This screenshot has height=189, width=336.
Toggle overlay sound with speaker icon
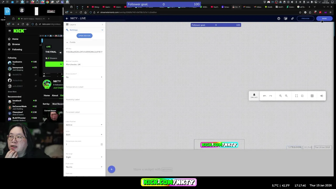(322, 96)
